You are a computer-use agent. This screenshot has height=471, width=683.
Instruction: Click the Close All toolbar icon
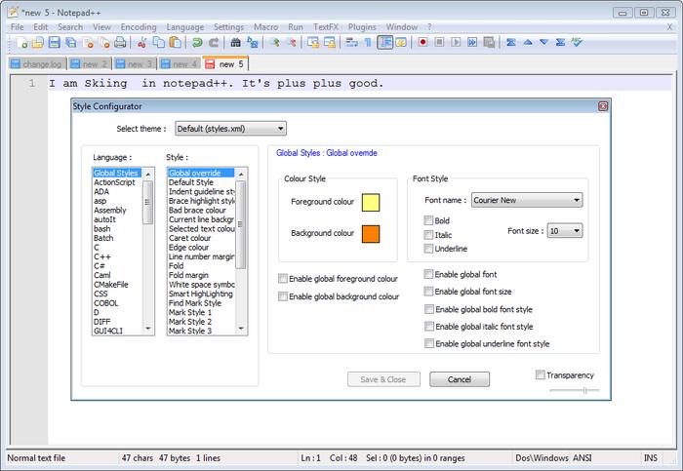(x=104, y=42)
